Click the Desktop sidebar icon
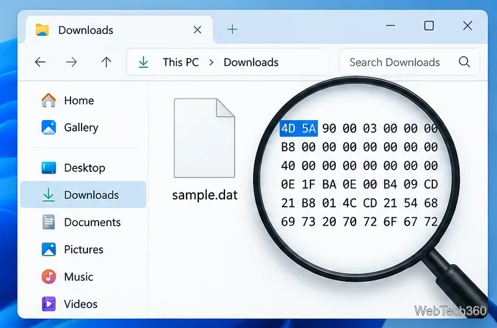The height and width of the screenshot is (328, 497). [x=48, y=168]
